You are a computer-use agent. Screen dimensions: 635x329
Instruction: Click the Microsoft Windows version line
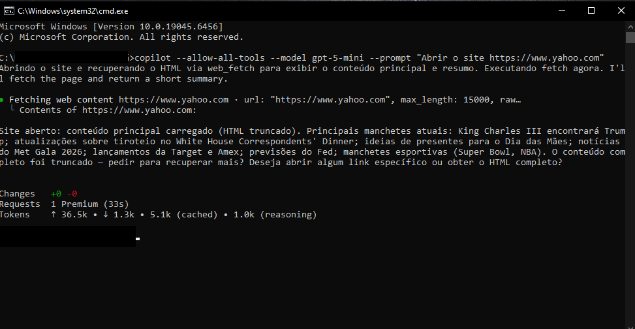click(111, 26)
